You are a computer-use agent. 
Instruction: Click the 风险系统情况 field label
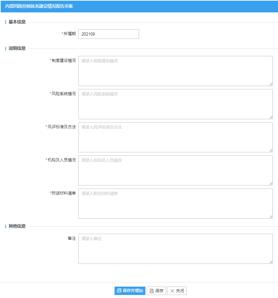(64, 94)
